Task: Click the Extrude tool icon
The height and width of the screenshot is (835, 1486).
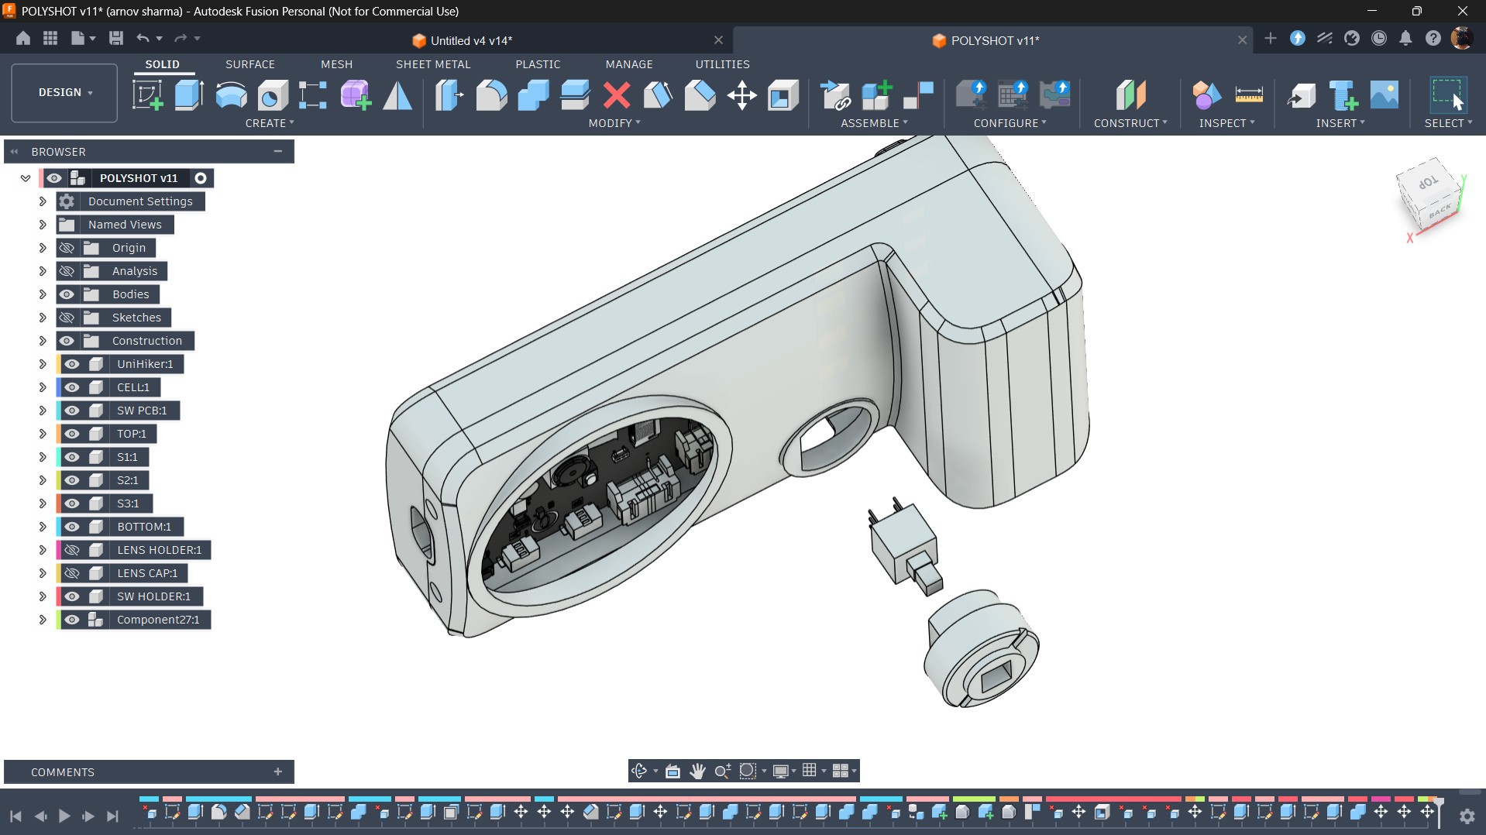Action: (x=189, y=95)
